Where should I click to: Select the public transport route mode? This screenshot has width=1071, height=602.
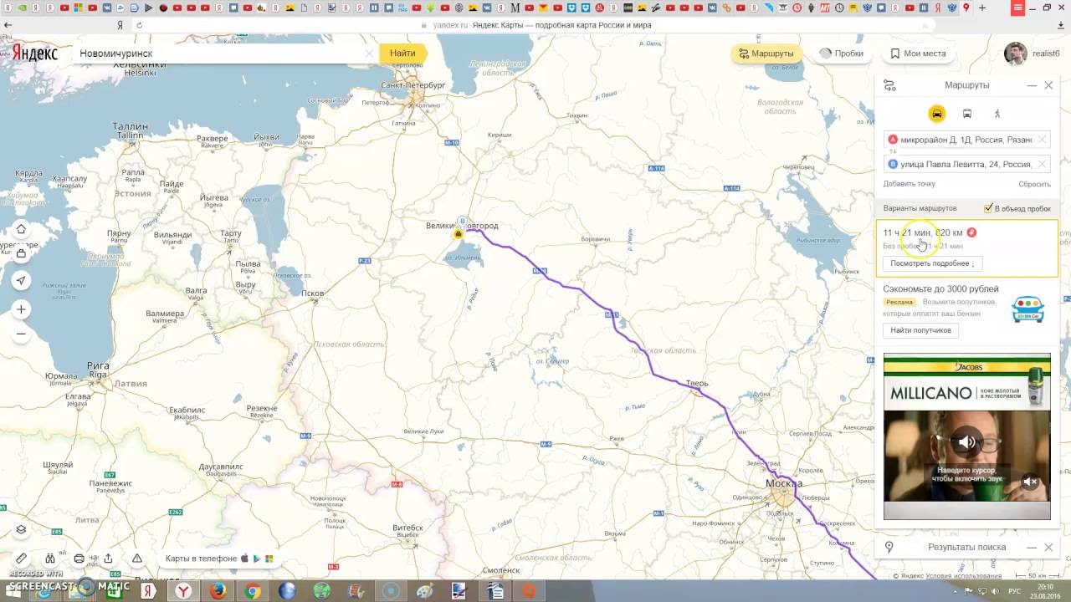click(967, 114)
